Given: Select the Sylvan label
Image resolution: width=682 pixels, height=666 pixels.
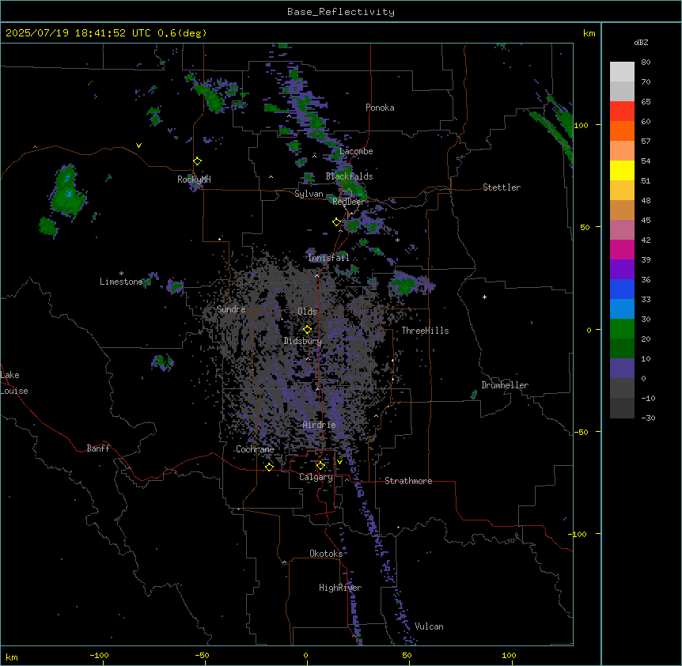Looking at the screenshot, I should click(309, 194).
